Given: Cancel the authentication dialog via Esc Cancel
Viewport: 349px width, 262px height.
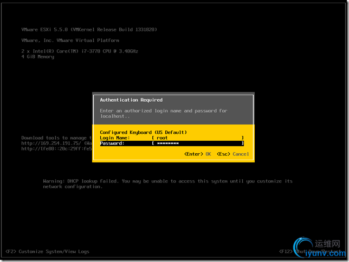Looking at the screenshot, I should point(233,154).
